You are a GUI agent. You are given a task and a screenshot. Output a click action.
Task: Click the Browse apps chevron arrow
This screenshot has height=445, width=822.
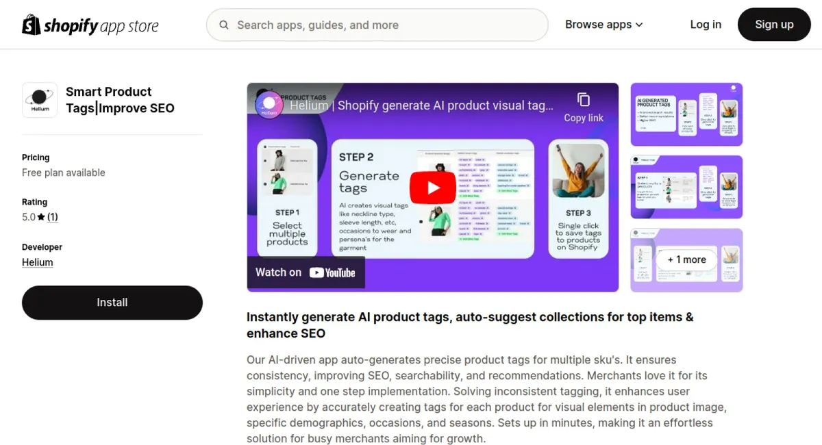tap(639, 25)
